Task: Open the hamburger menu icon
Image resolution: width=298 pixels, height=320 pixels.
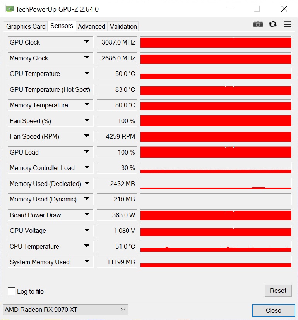Action: tap(288, 24)
